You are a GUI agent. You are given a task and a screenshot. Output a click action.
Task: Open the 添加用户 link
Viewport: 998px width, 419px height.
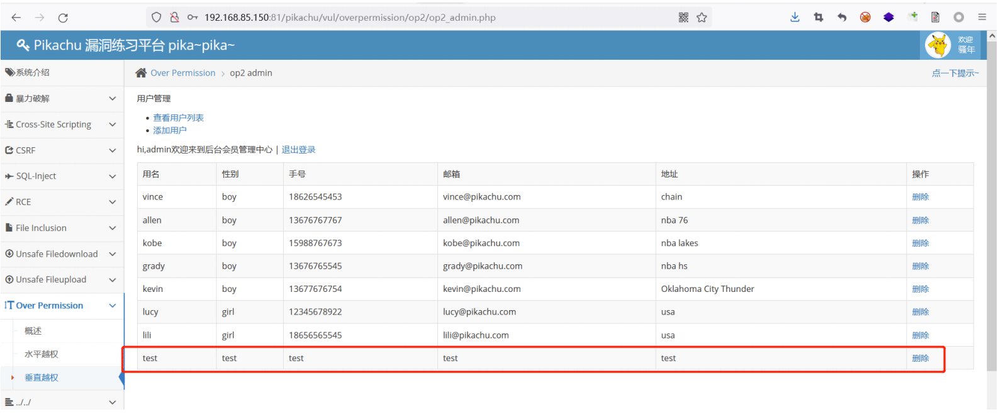pos(170,130)
